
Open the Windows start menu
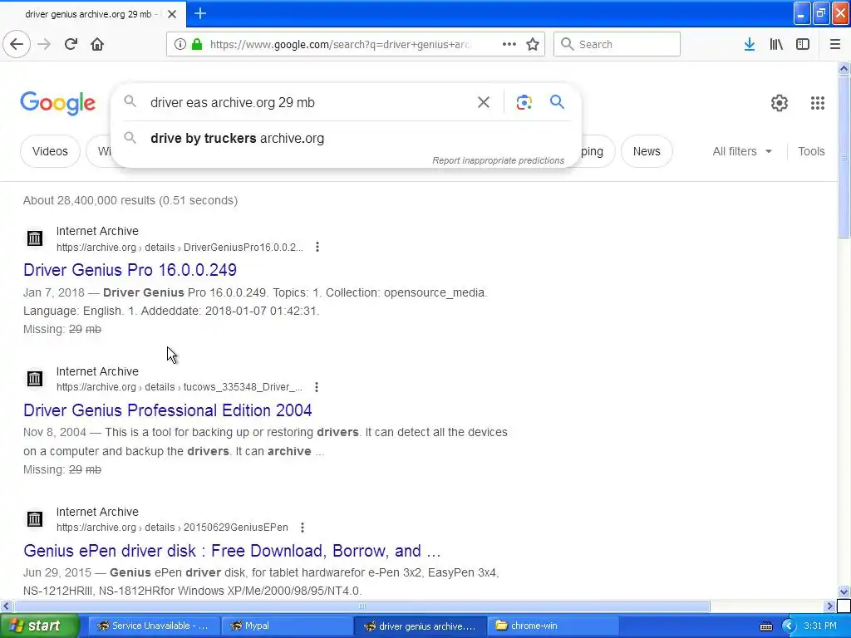(39, 626)
